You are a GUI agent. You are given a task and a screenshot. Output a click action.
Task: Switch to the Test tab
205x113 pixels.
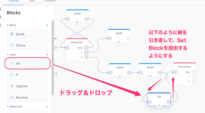click(x=32, y=1)
